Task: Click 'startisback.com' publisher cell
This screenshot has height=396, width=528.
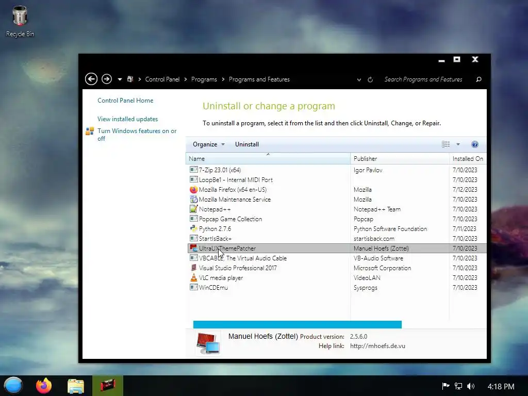Action: tap(374, 238)
